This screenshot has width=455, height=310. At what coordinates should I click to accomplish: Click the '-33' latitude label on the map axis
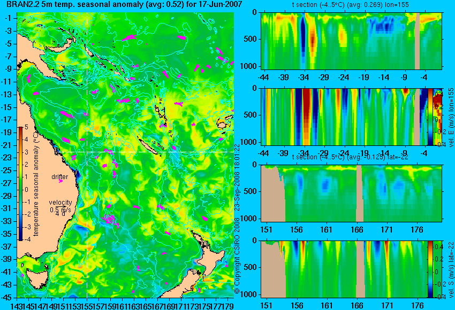coord(7,221)
